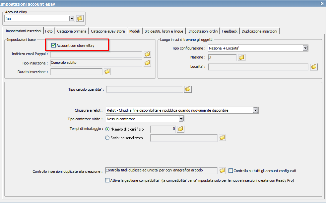Switch to Impostazioni inserzioni tab
The image size is (326, 203).
[x=24, y=31]
